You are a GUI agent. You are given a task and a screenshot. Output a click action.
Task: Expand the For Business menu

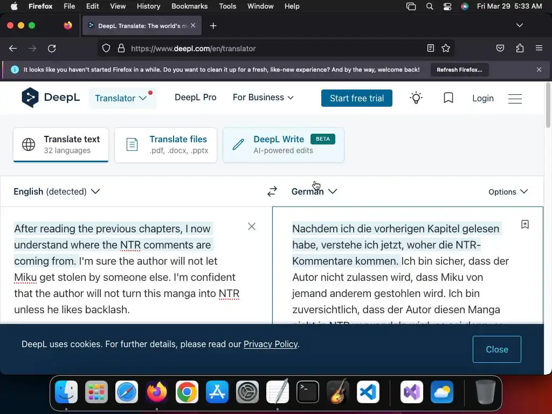coord(263,98)
